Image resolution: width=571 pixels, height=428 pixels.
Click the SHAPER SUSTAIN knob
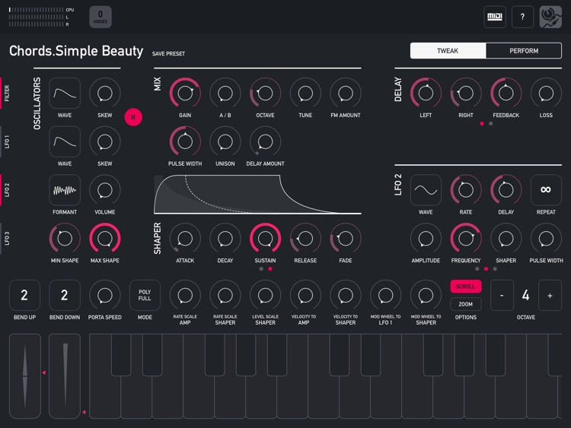265,238
